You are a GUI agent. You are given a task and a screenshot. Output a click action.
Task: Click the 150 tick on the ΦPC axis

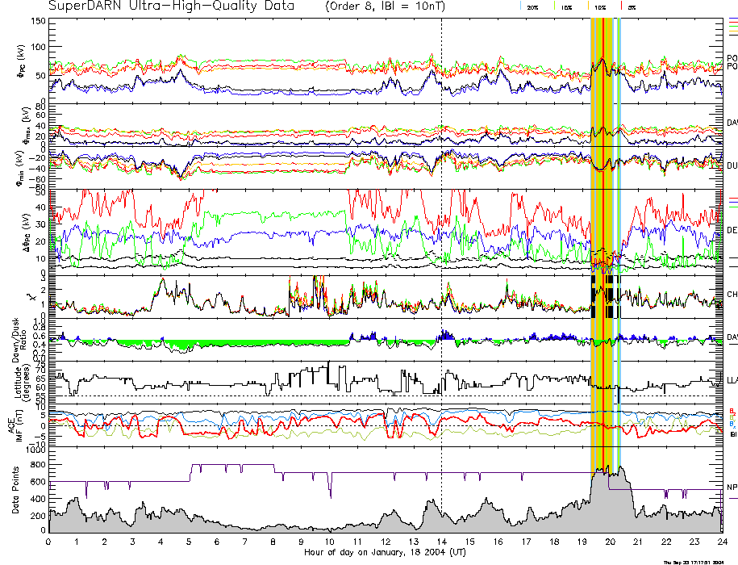39,21
